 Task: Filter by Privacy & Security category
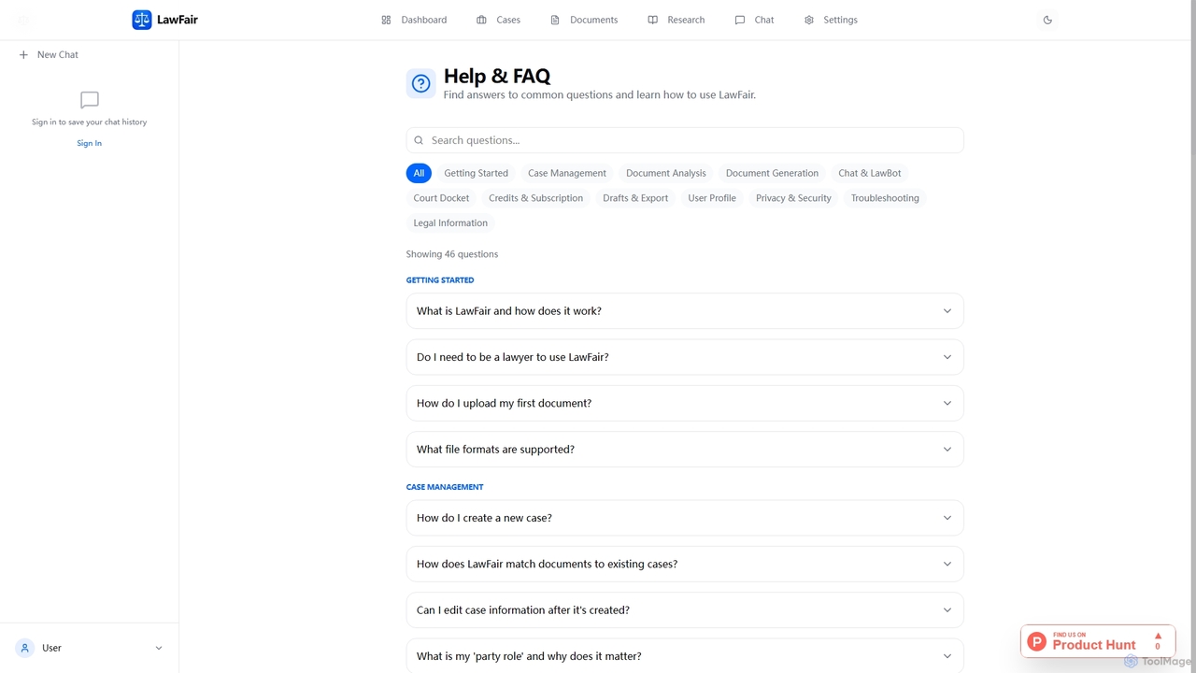(793, 198)
